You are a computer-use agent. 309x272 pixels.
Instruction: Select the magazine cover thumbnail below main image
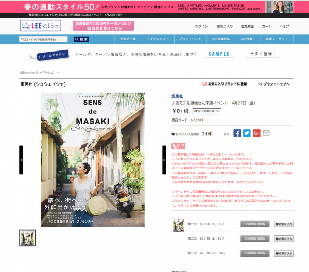point(27,237)
